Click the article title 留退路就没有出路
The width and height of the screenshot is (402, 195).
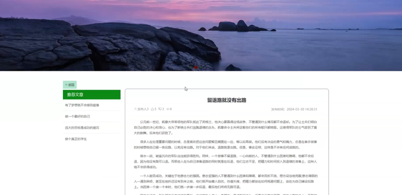(227, 100)
